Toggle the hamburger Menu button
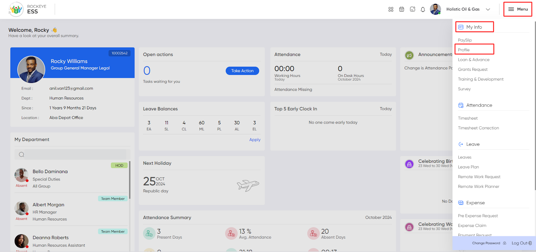536x252 pixels. pos(518,9)
